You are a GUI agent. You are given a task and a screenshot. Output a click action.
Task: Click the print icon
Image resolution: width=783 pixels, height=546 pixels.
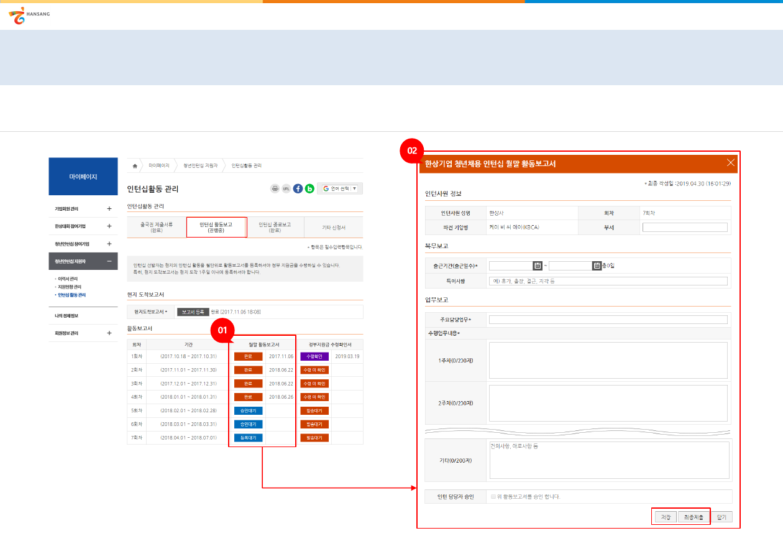pyautogui.click(x=275, y=188)
